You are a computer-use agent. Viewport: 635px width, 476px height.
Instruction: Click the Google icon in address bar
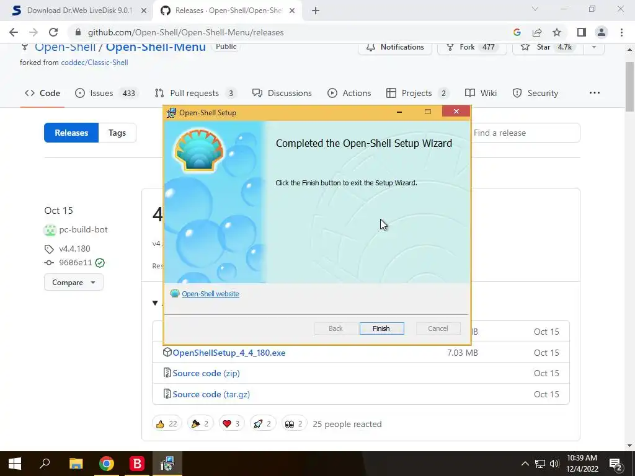(x=517, y=32)
